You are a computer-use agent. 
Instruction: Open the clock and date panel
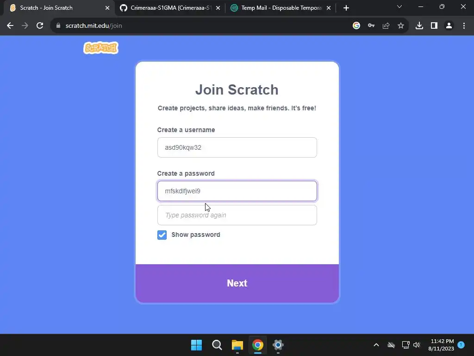[x=441, y=345]
